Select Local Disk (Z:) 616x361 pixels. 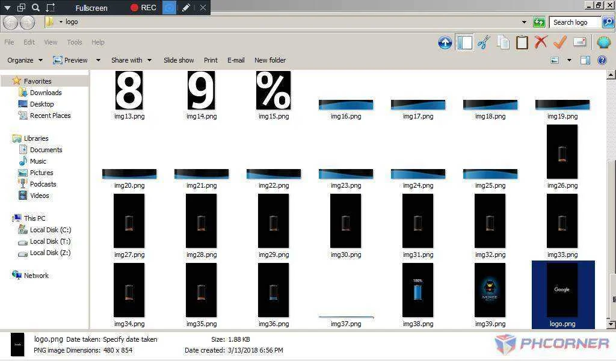[51, 253]
